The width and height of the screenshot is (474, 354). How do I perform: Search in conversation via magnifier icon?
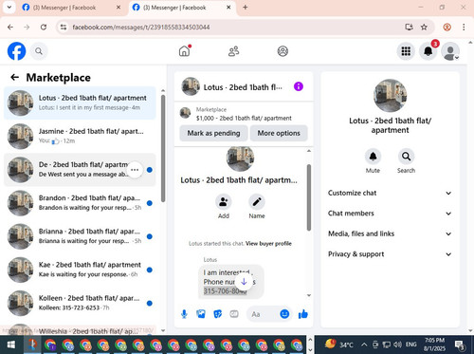click(406, 157)
